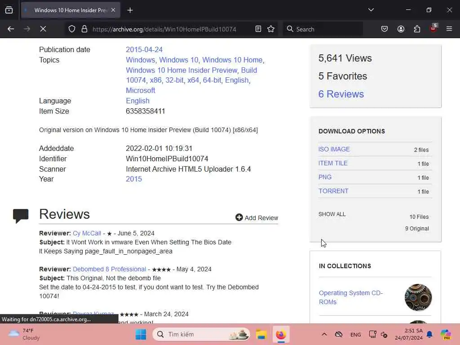Open the Windows 10 Home topic link
This screenshot has width=460, height=345.
(232, 60)
